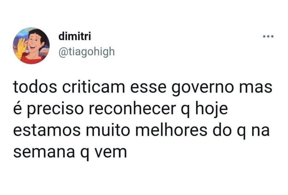288x195 pixels.
Task: Click the word "hoje" in the tweet
Action: pos(211,110)
